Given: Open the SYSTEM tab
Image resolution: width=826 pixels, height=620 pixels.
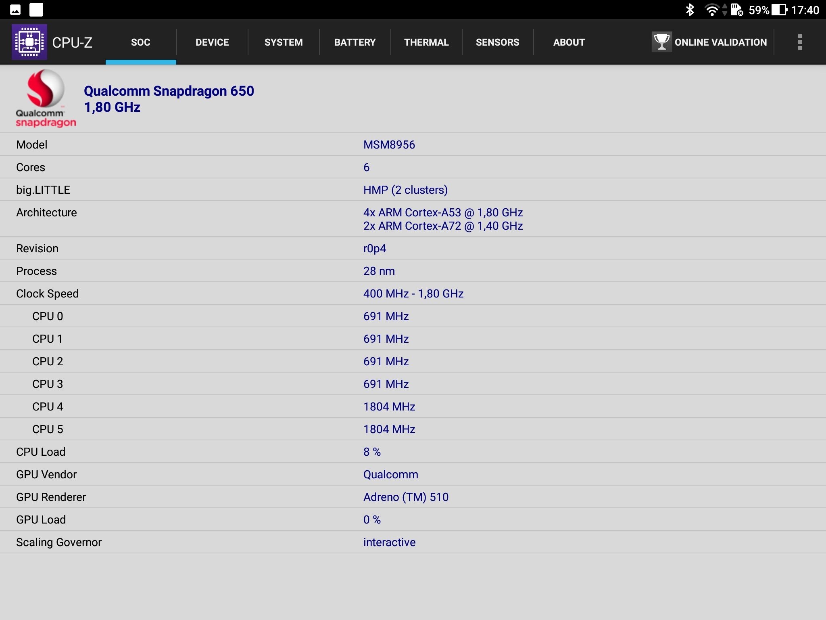Looking at the screenshot, I should (284, 42).
